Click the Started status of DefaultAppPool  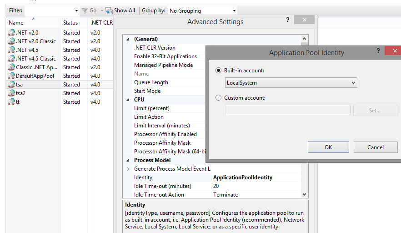[72, 76]
